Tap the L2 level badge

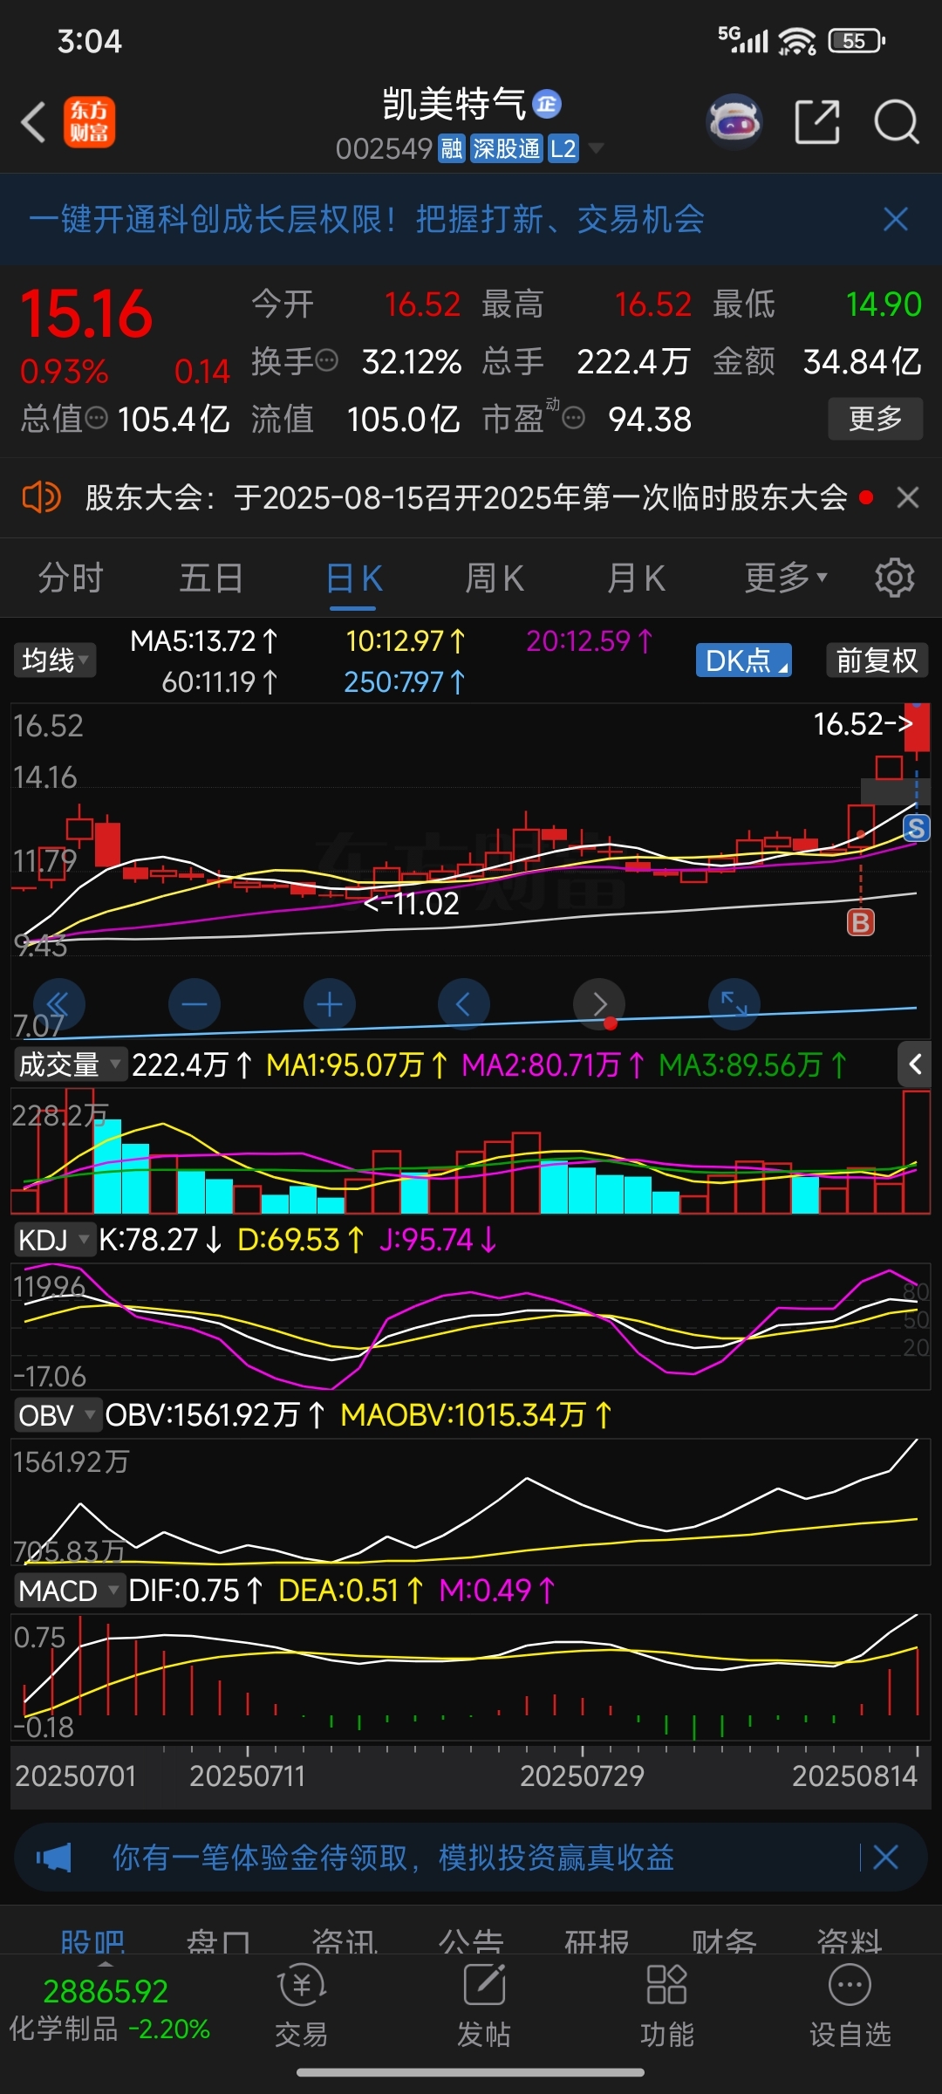(563, 148)
